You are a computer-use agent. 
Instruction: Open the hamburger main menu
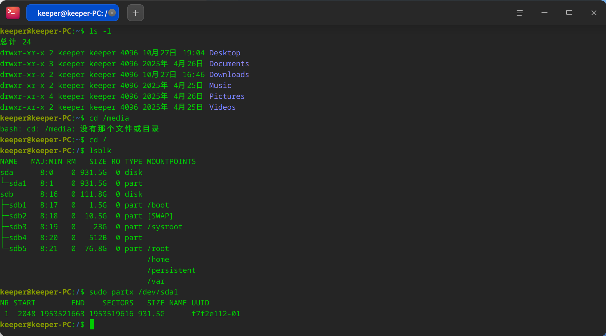(520, 13)
